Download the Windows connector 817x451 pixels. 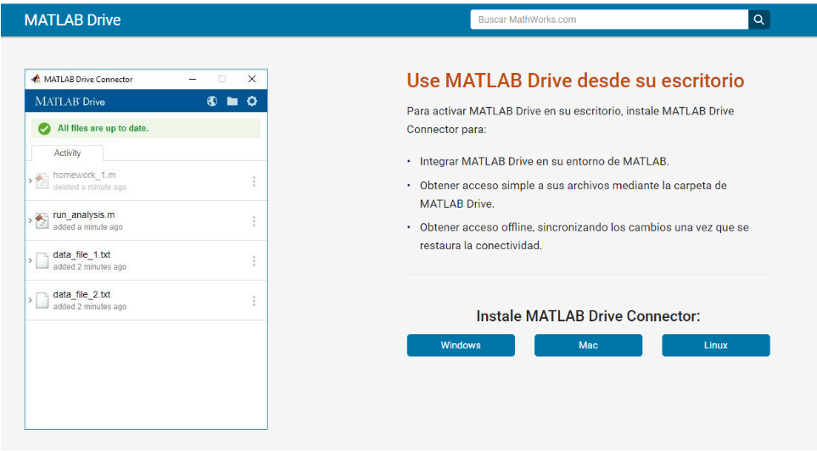point(461,345)
